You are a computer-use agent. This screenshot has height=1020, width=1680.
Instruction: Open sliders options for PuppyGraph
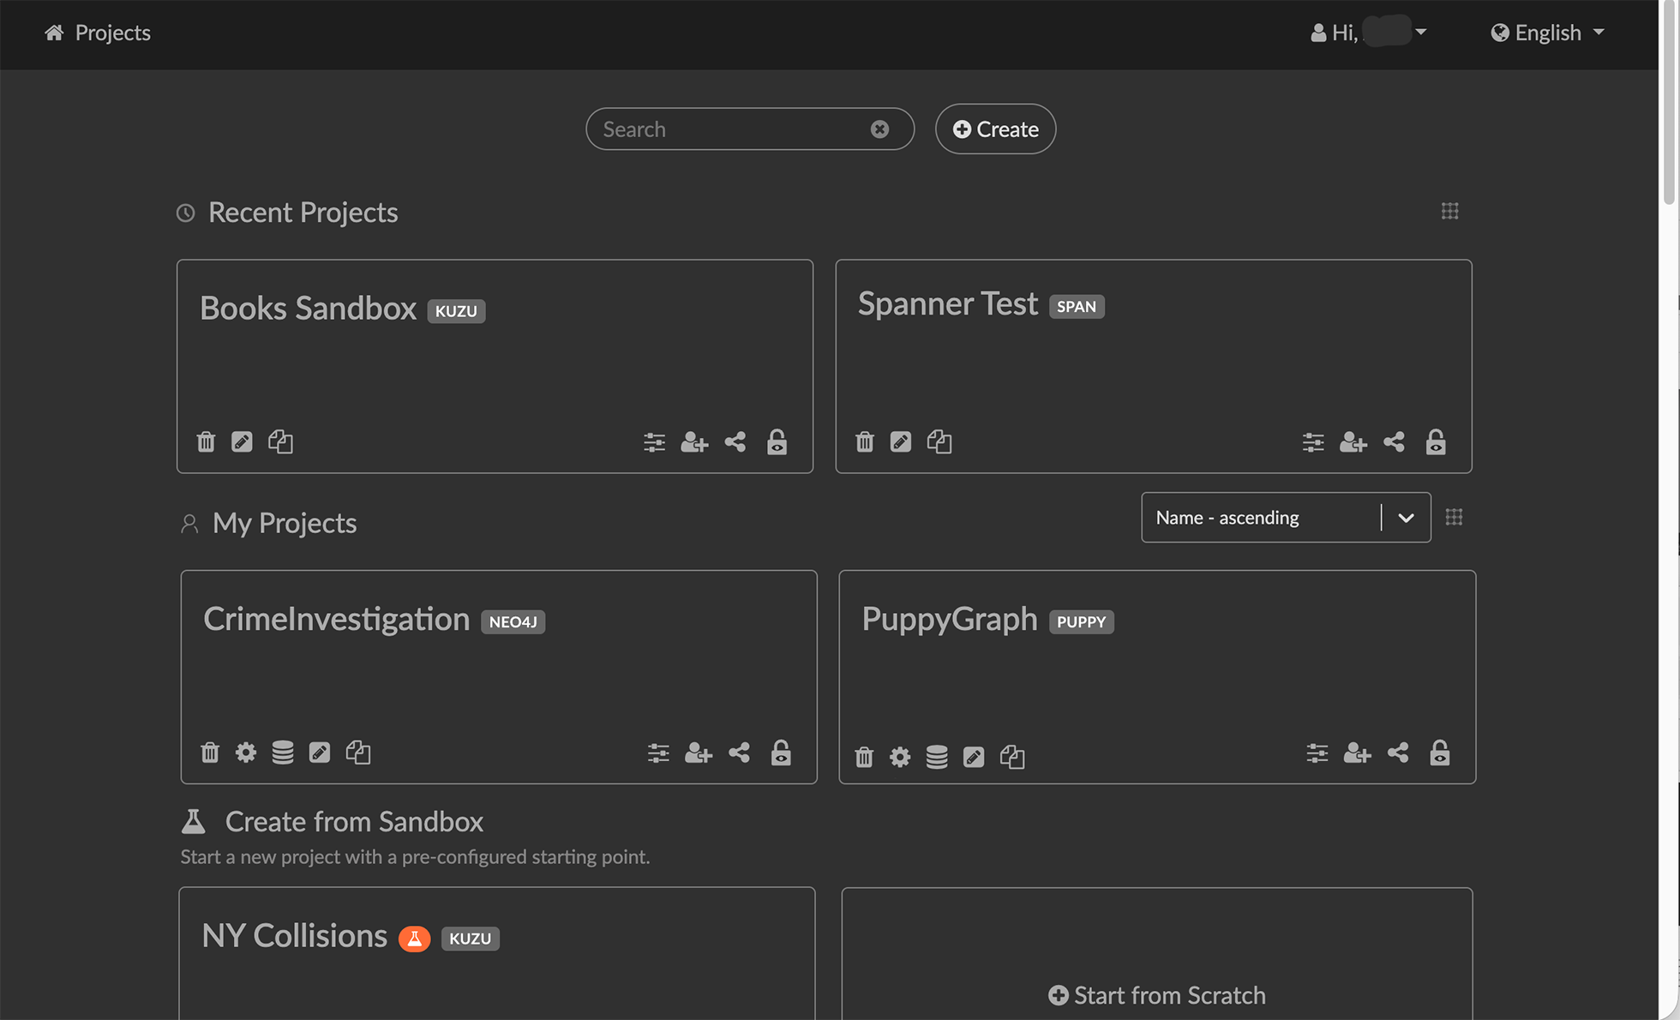(x=1317, y=753)
